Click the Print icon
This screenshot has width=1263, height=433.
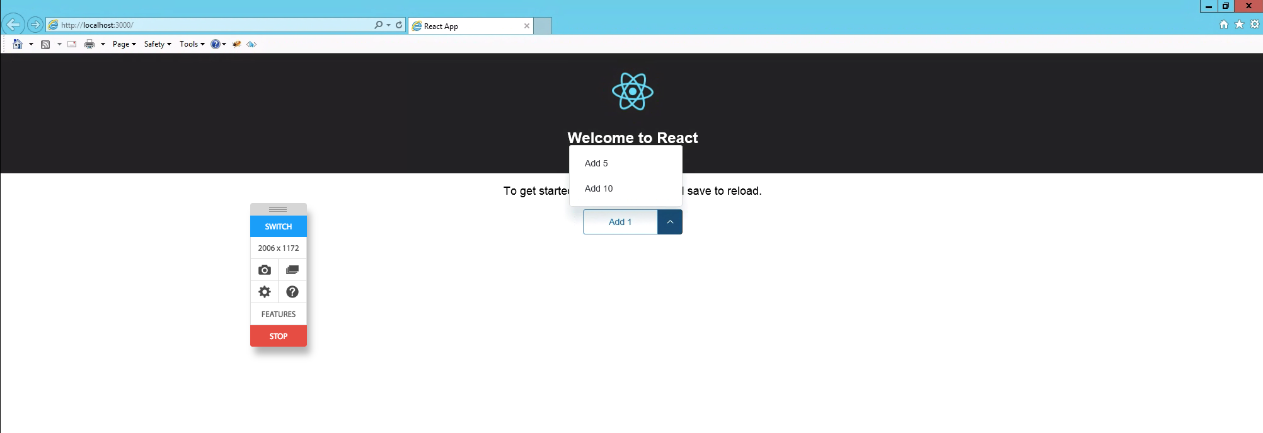[x=89, y=44]
